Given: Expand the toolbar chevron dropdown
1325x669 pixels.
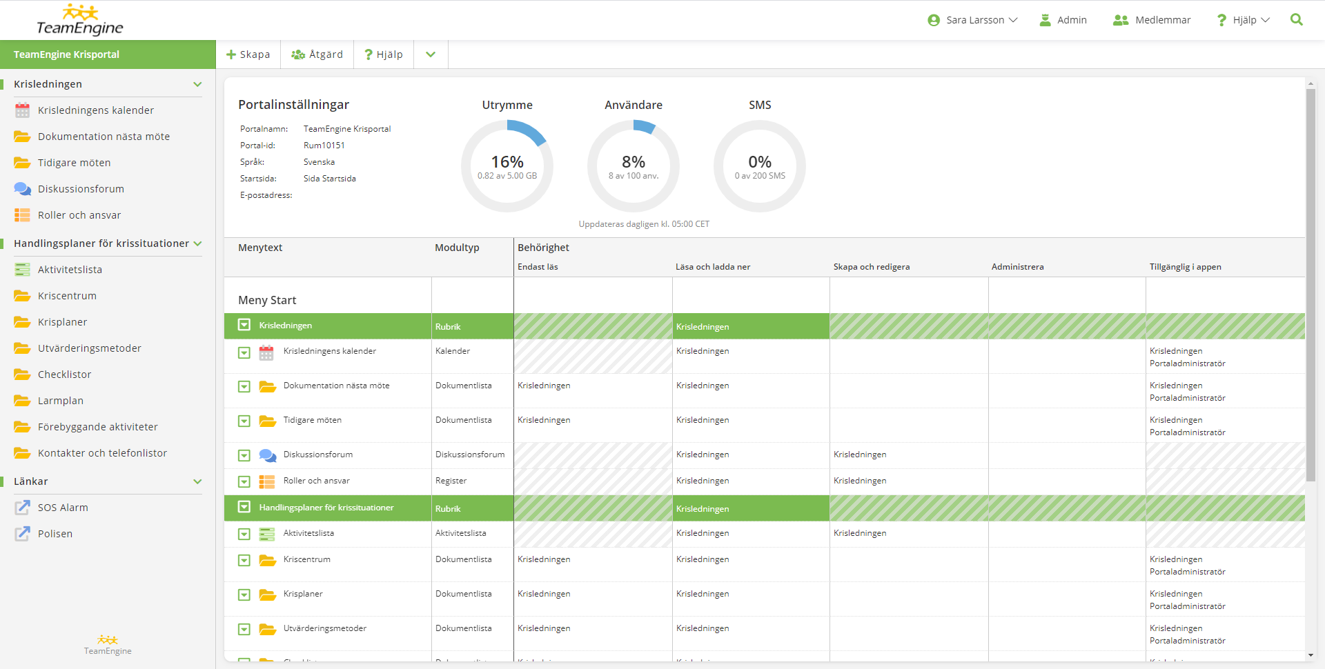Looking at the screenshot, I should point(431,54).
